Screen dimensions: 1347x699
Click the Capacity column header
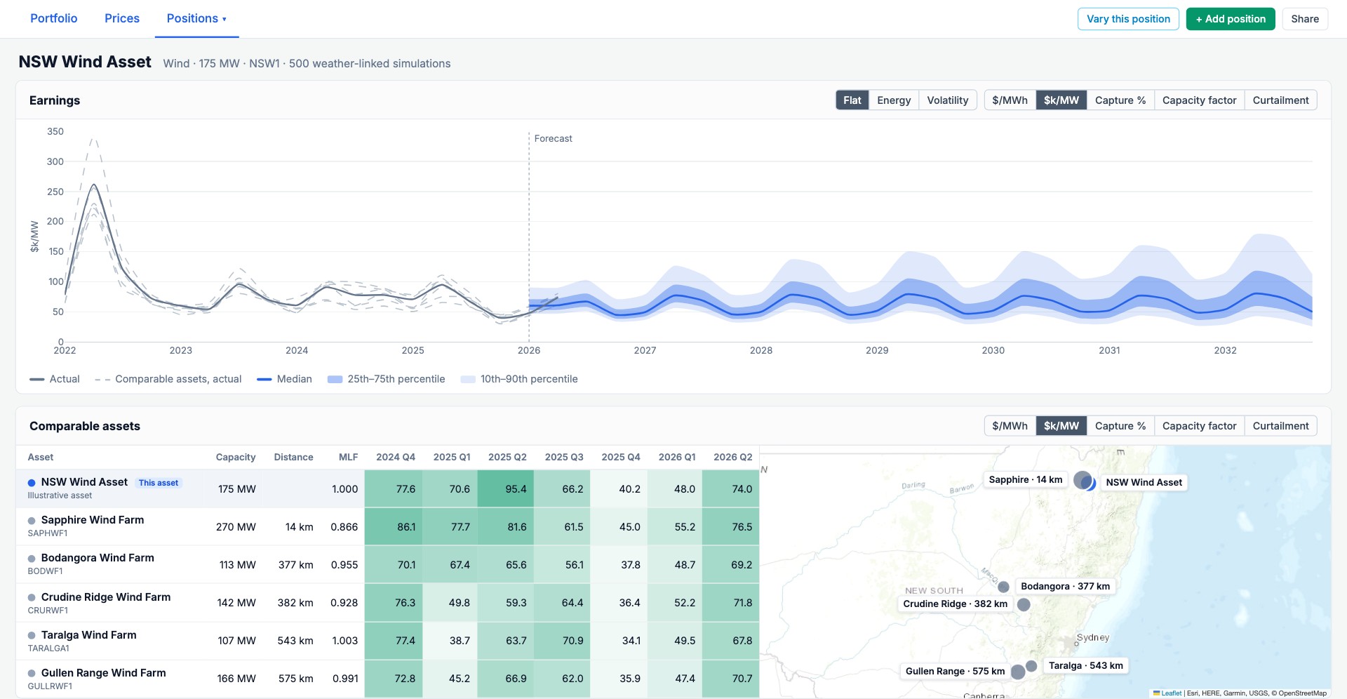tap(236, 457)
